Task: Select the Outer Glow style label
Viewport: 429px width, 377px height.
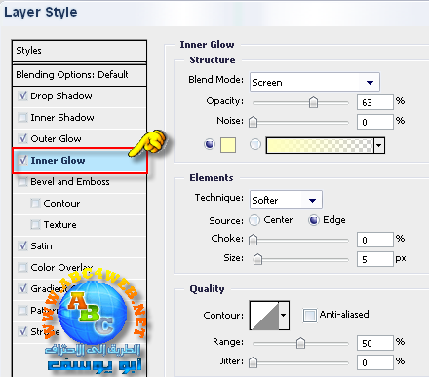Action: coord(56,139)
